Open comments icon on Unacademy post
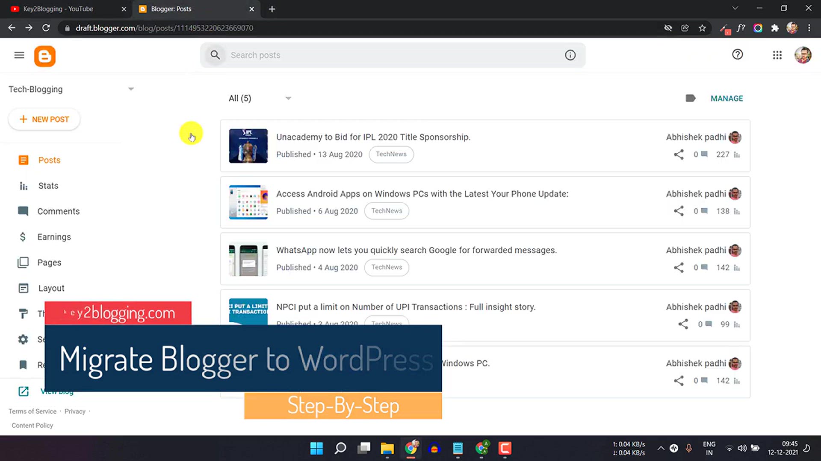 click(704, 154)
